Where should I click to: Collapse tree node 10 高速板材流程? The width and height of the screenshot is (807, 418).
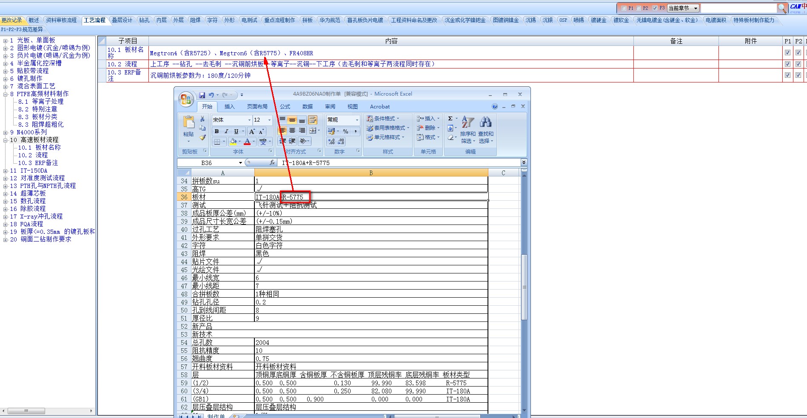coord(5,140)
